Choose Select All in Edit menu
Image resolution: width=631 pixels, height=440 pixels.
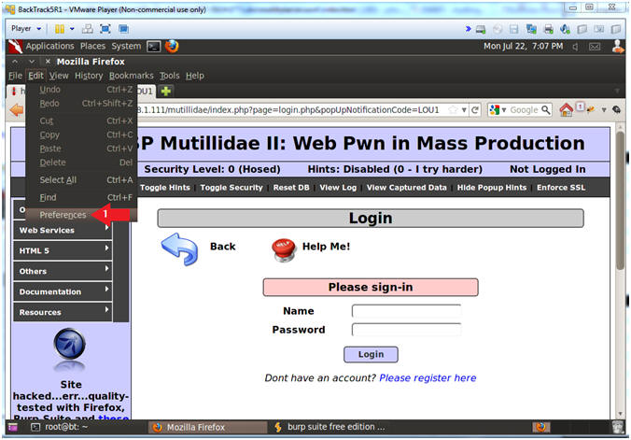(x=81, y=179)
